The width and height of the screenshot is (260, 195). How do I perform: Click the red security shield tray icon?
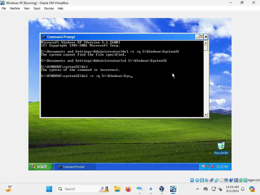point(213,167)
